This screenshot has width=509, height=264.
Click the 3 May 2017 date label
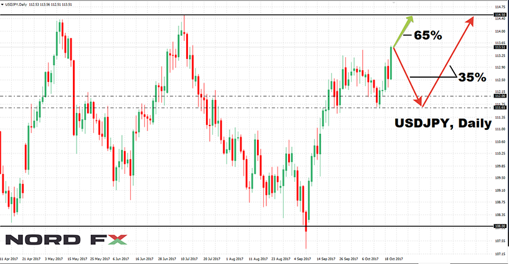(x=53, y=258)
